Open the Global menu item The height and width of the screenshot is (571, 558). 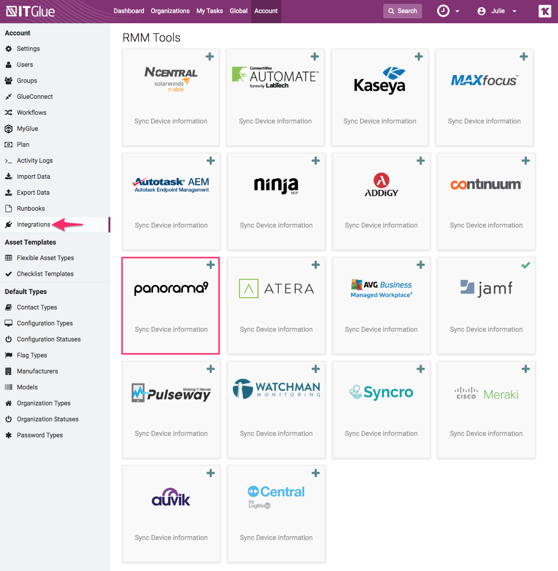(x=239, y=11)
